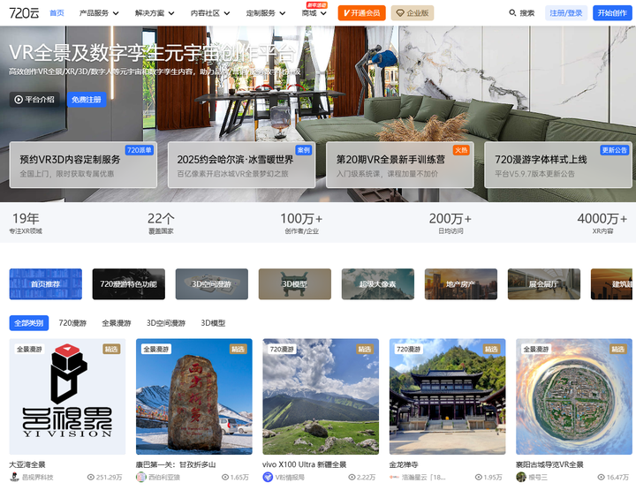Select 地产房产 category tile
The height and width of the screenshot is (490, 636).
(461, 284)
